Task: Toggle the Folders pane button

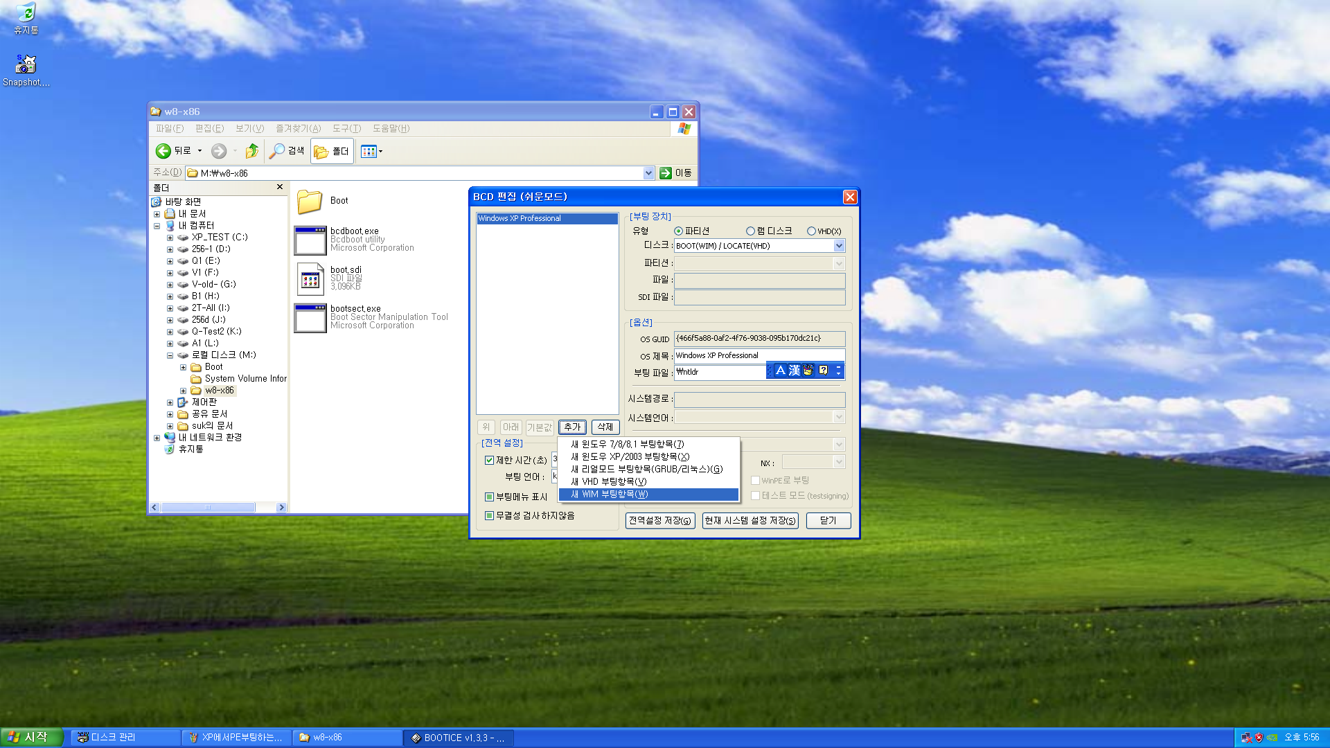Action: [x=332, y=151]
